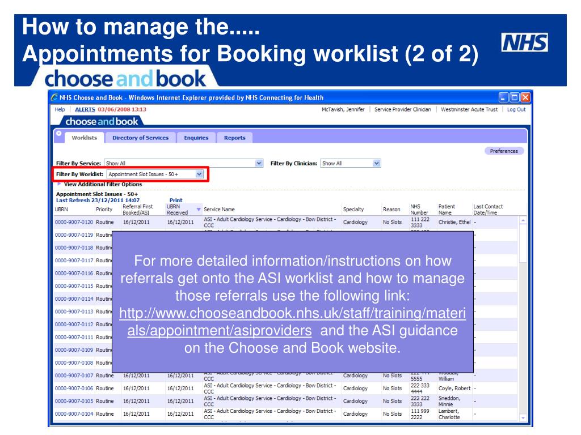Click Westminster Acute Trust text
This screenshot has width=581, height=435.
(x=469, y=109)
